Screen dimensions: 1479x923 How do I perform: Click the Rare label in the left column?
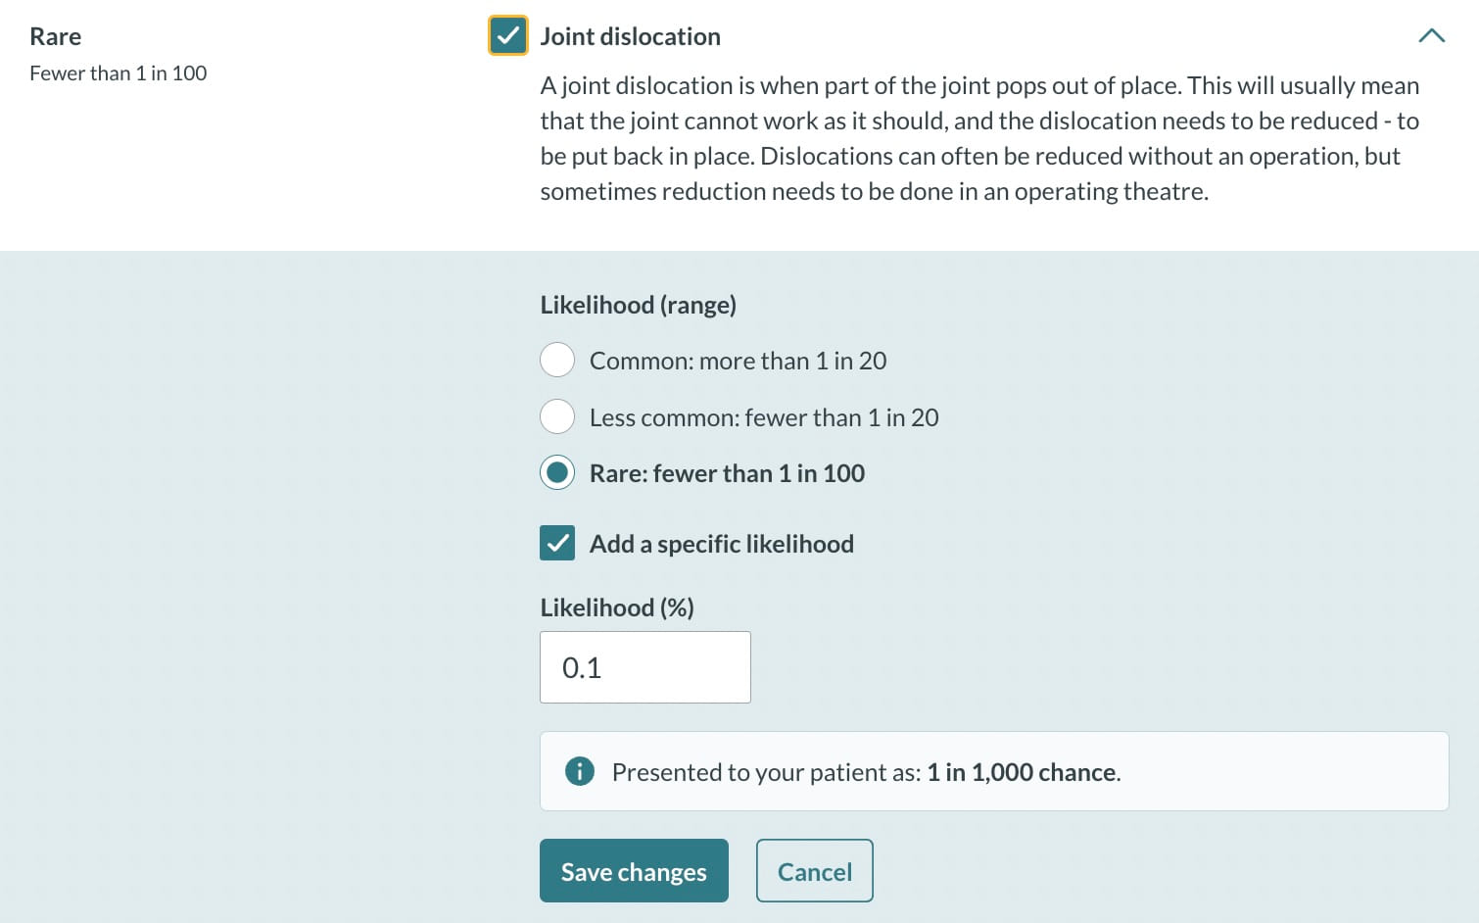[x=55, y=36]
